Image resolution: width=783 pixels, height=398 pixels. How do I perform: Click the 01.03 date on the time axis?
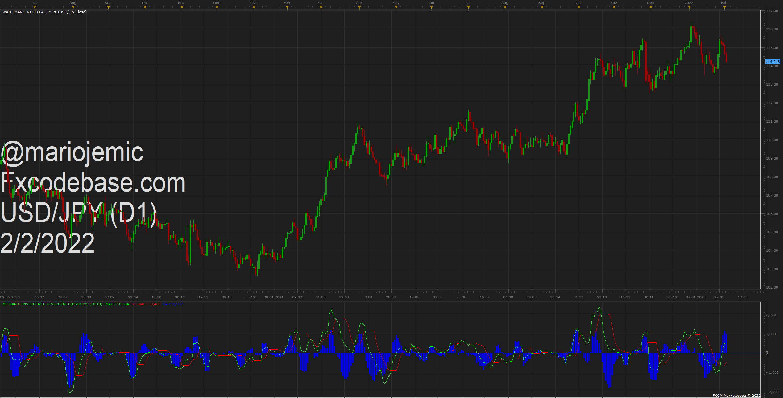coord(321,297)
